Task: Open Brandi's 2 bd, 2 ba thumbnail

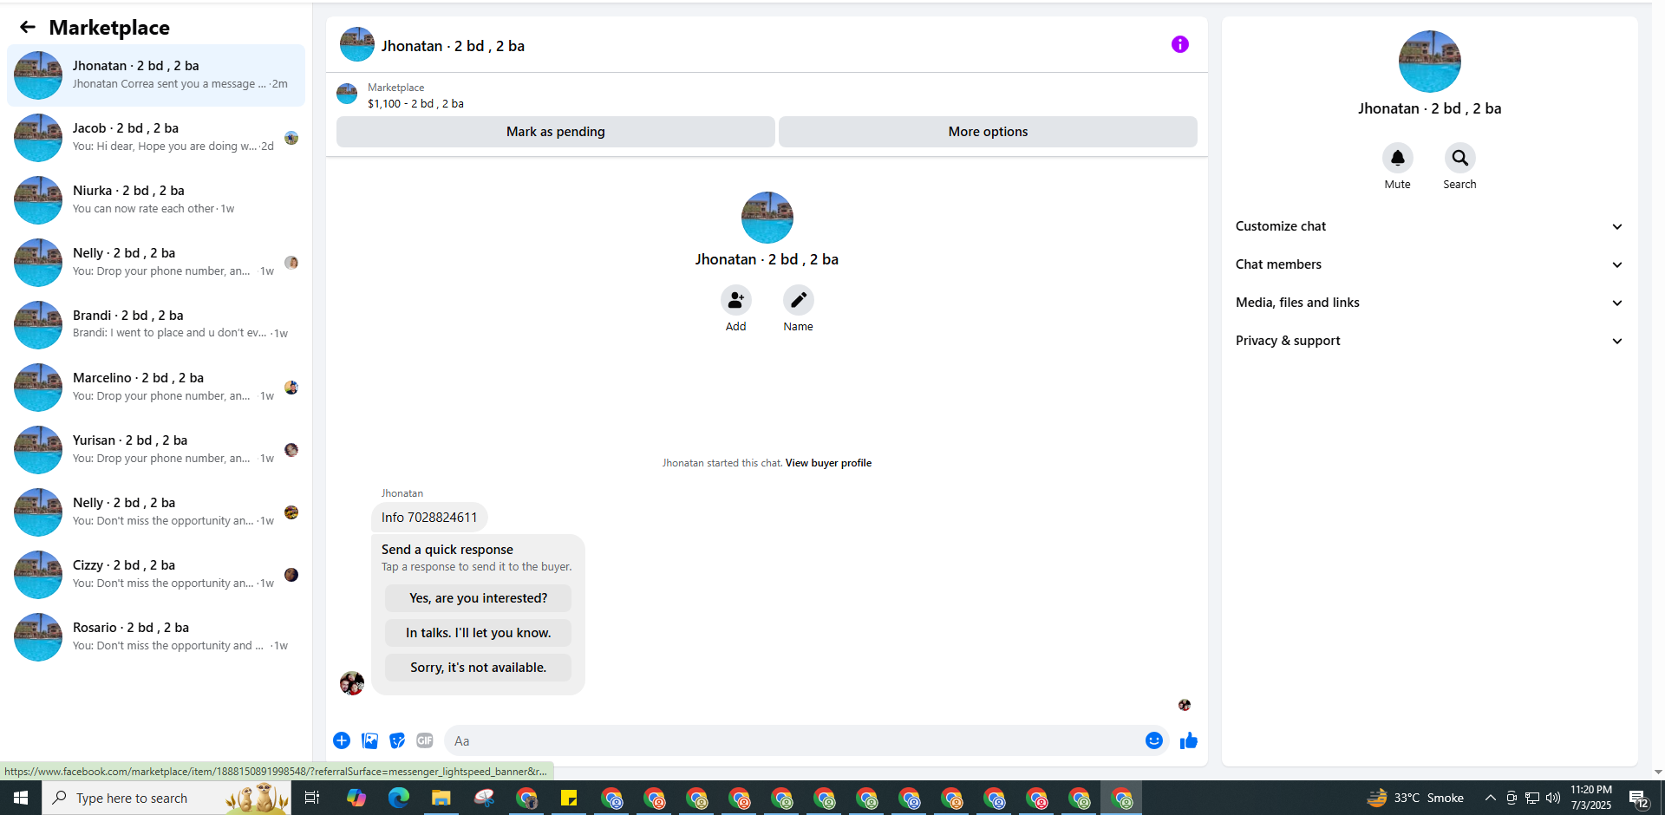Action: point(38,325)
